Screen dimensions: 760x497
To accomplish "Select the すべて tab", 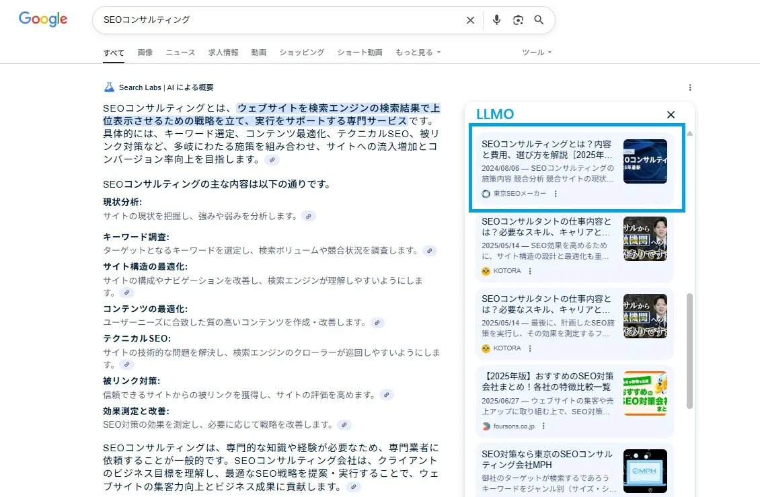I will 114,53.
